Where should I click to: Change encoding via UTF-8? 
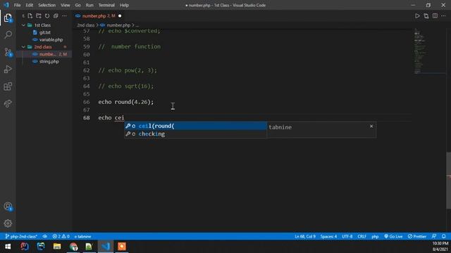point(347,236)
